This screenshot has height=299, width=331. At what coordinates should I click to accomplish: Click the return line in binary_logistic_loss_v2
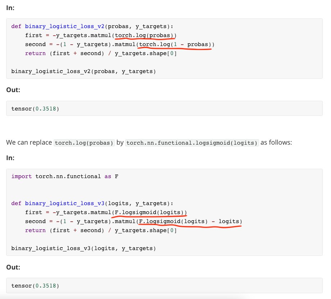coord(101,53)
